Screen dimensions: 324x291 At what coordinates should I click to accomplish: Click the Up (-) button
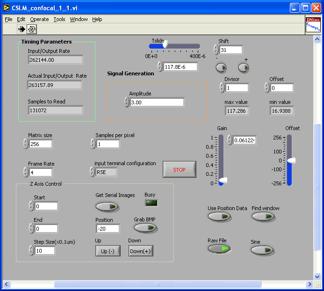pyautogui.click(x=108, y=251)
